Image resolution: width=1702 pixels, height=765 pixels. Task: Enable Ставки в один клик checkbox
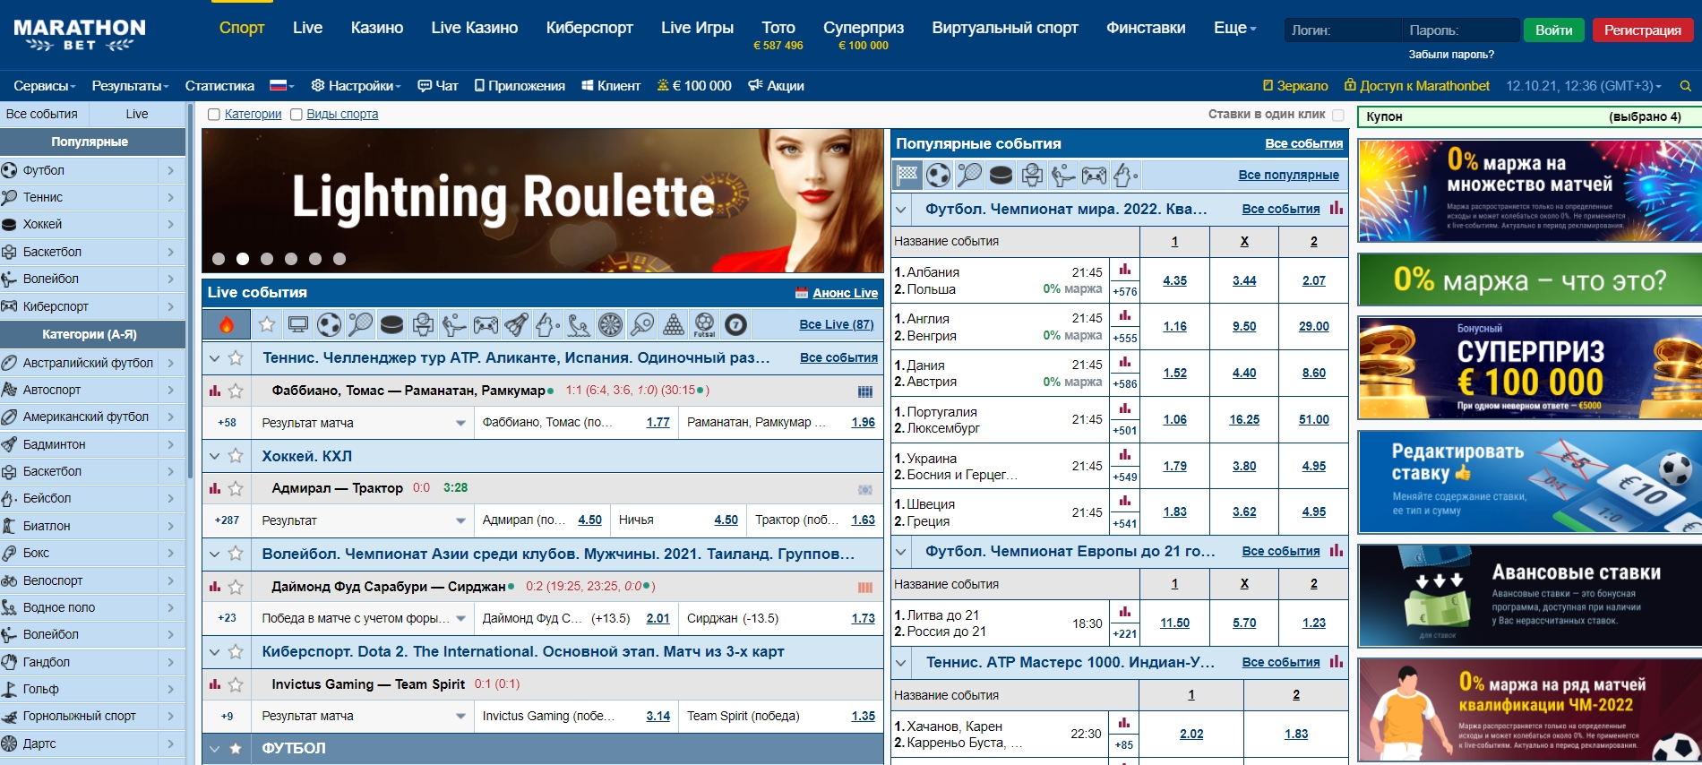[1338, 115]
